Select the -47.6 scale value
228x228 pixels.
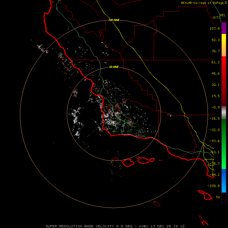(215, 141)
